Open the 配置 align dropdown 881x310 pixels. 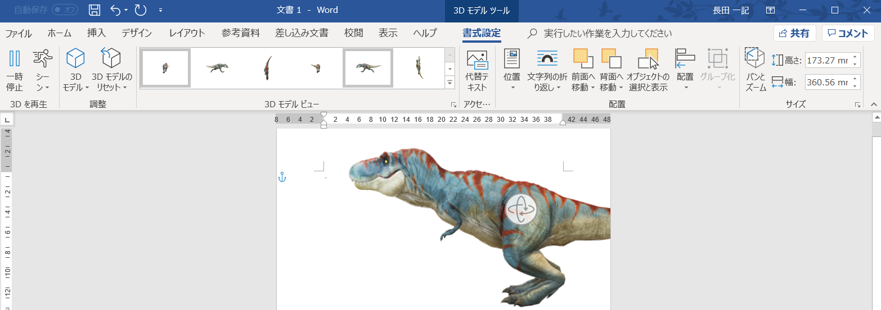click(685, 71)
